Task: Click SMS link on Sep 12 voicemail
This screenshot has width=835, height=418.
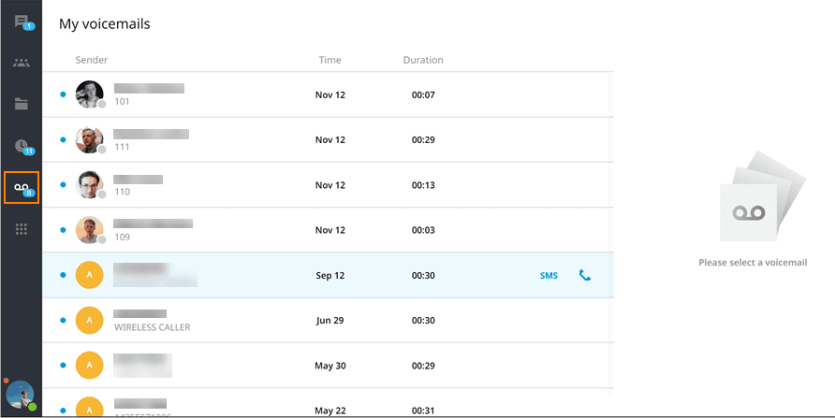Action: pyautogui.click(x=549, y=276)
